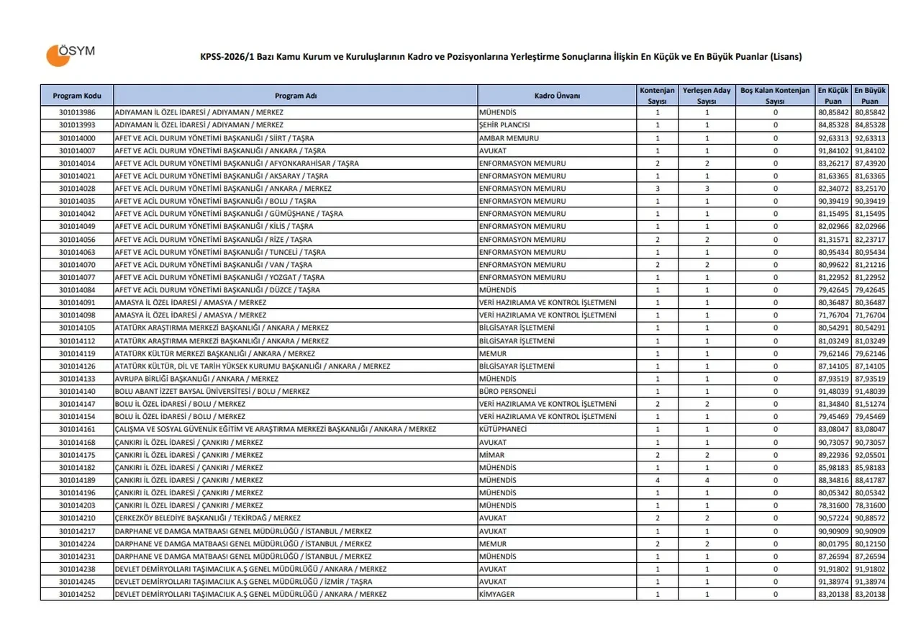Select the Çalışma ve Sosyal Güvenlik program name
Viewport: 921px width, 640px height.
(276, 430)
